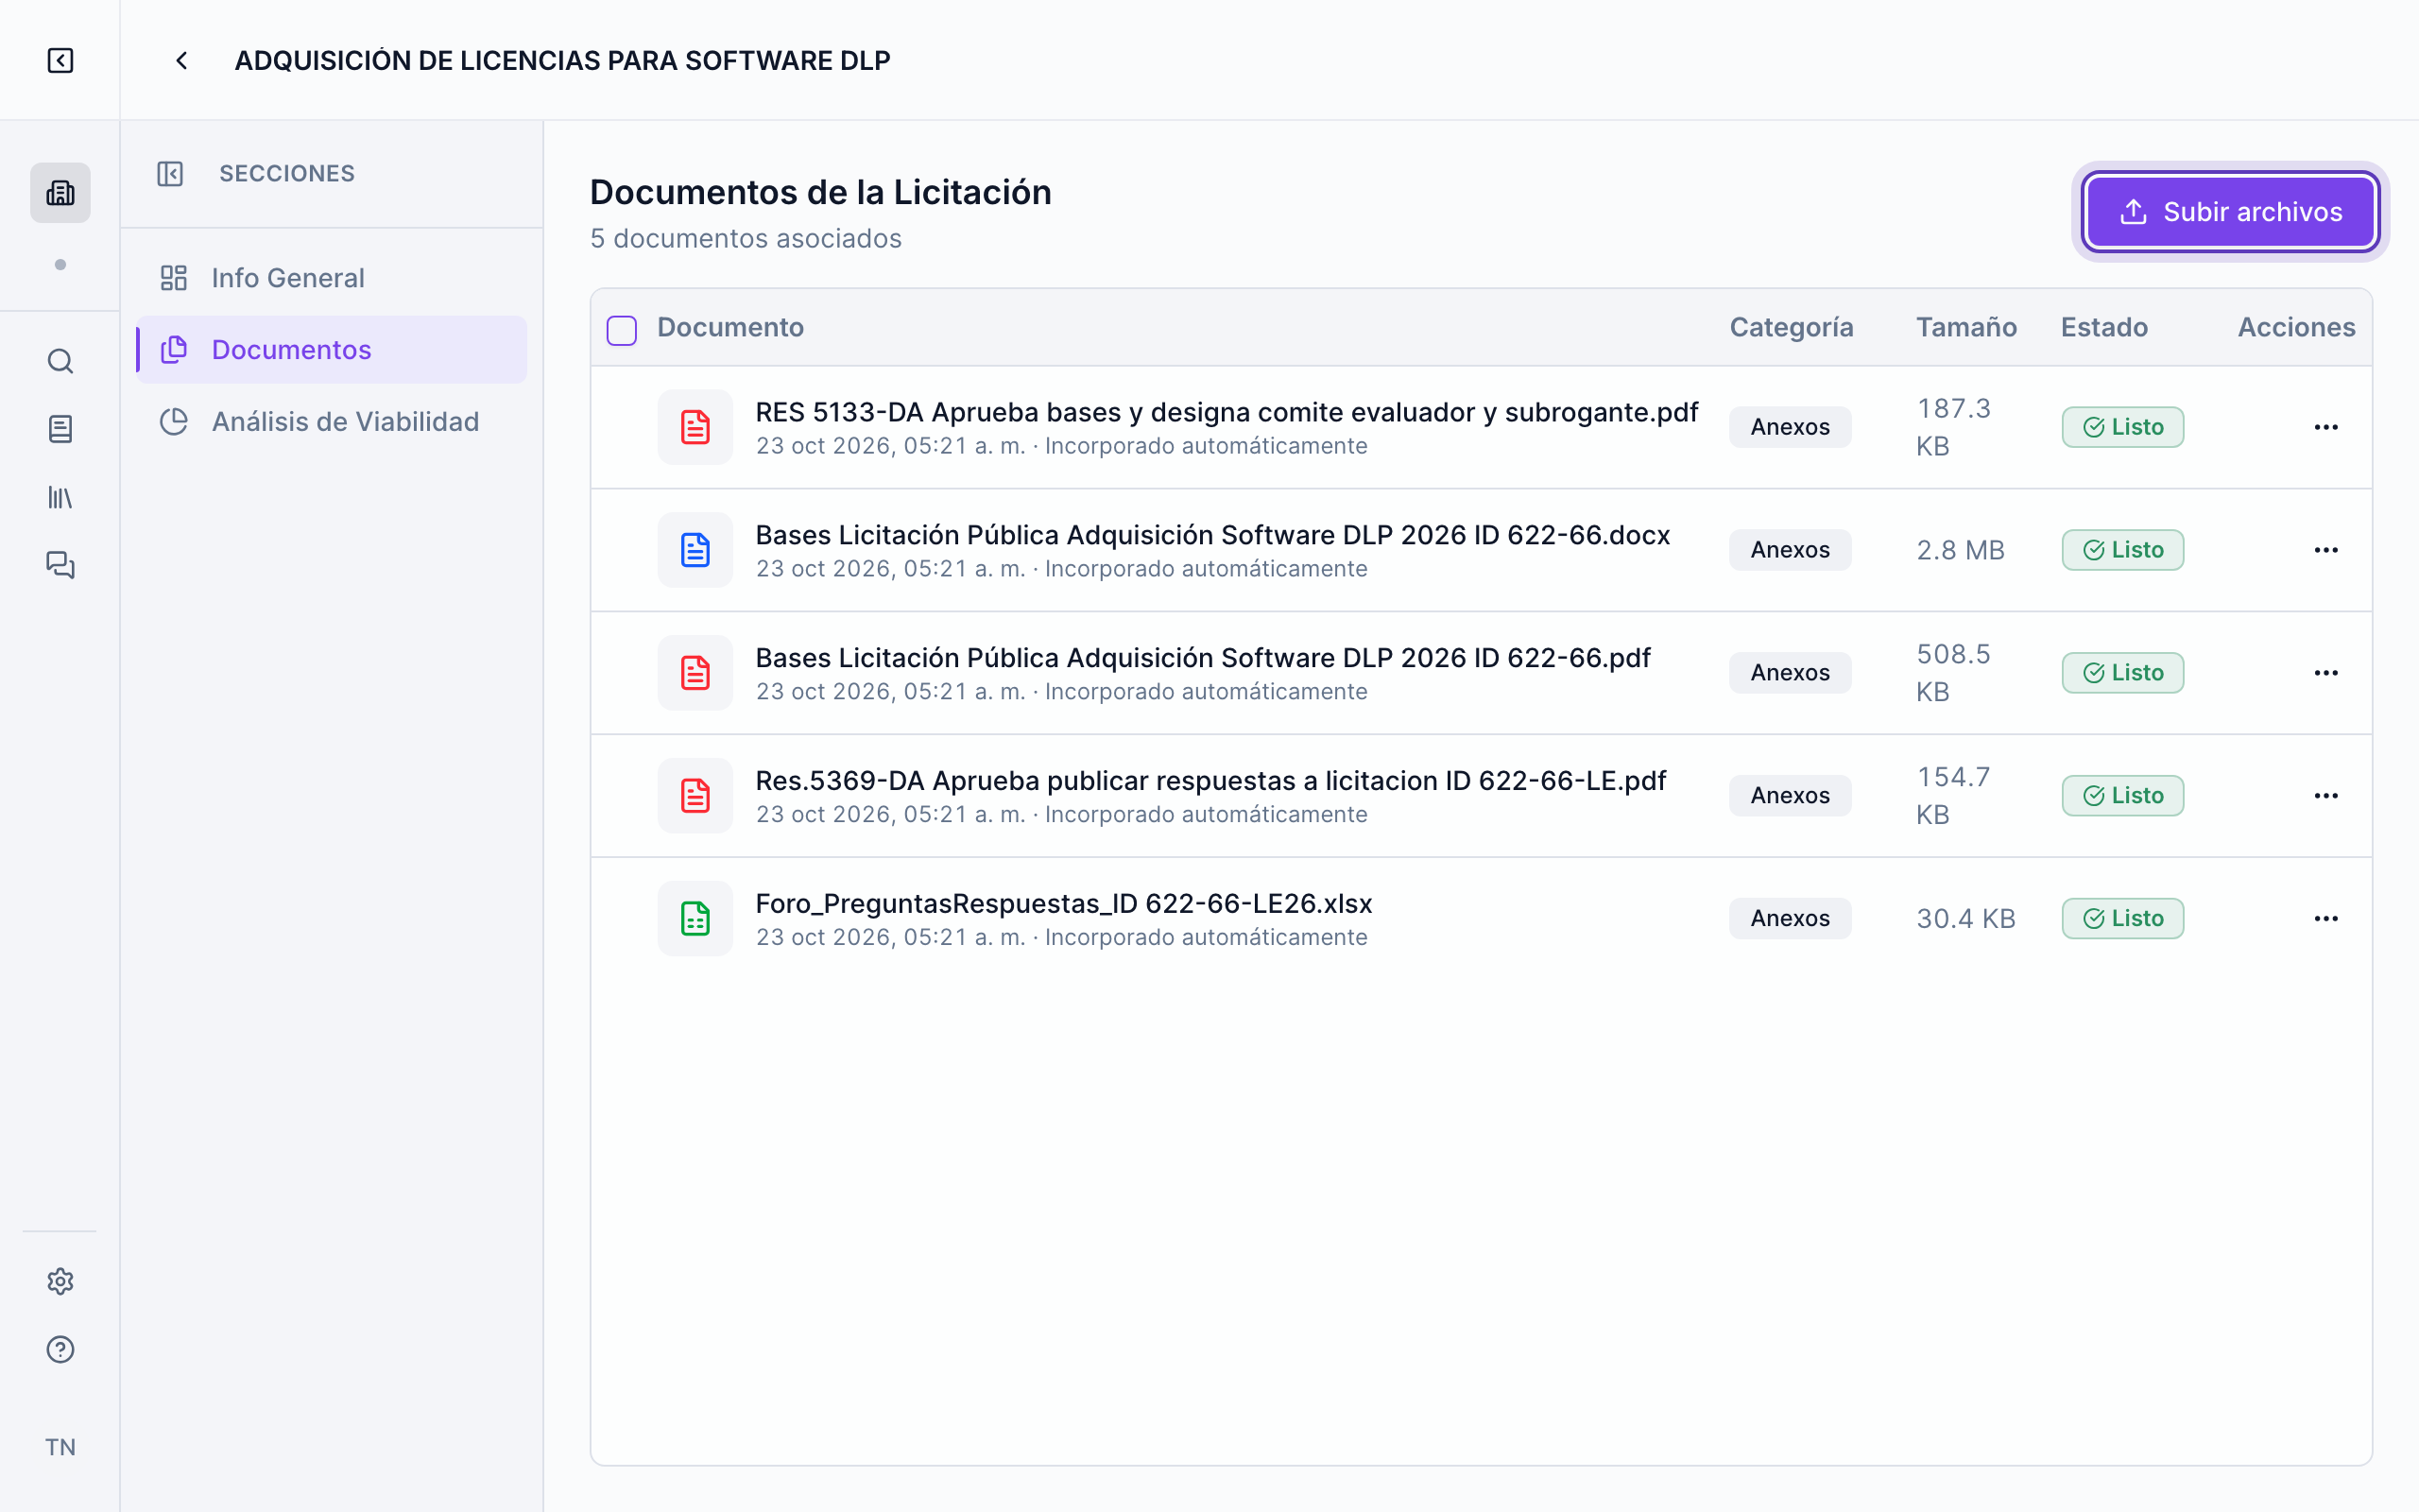
Task: Open the search icon in left rail
Action: click(60, 361)
